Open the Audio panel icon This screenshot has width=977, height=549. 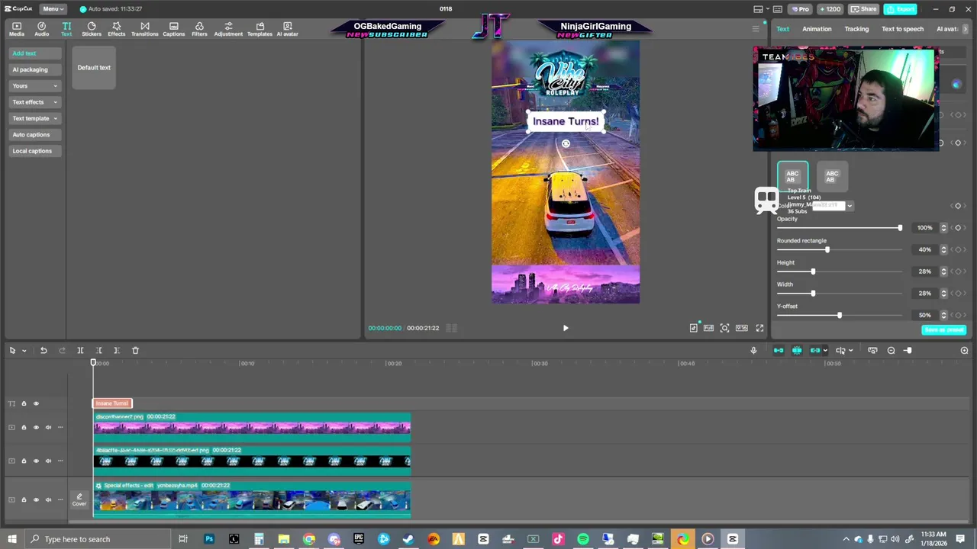click(41, 29)
